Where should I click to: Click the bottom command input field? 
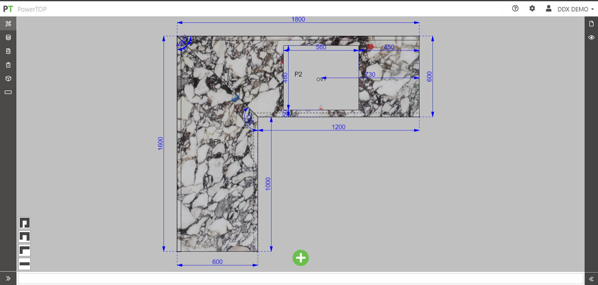(x=300, y=278)
